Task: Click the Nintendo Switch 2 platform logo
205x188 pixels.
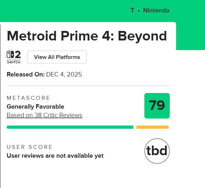Action: click(x=14, y=57)
